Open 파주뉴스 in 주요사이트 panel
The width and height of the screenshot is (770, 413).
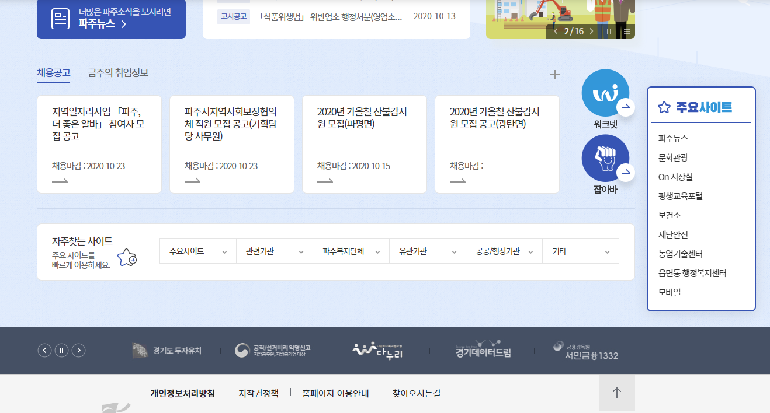click(x=673, y=139)
